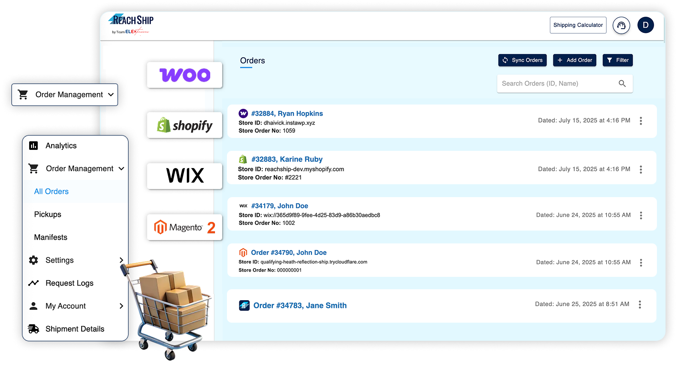Click Dated: June 25, 2025 at 8:51 AM
Screen dimensions: 677x368
[x=582, y=304]
